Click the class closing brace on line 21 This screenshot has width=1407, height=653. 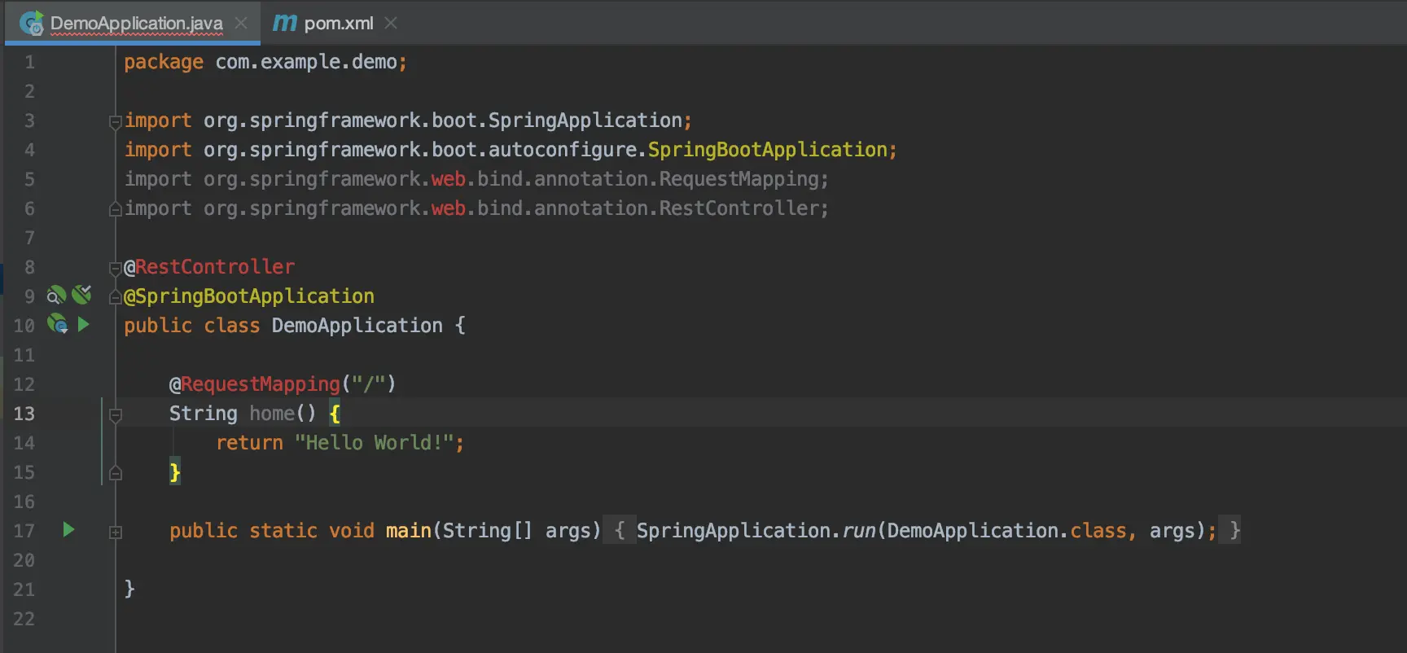point(129,589)
